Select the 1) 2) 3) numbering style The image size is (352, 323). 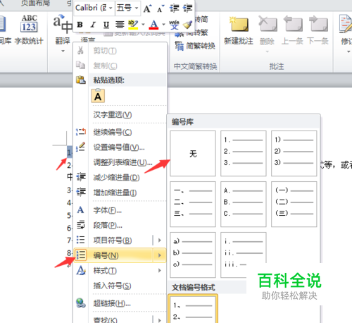point(294,154)
